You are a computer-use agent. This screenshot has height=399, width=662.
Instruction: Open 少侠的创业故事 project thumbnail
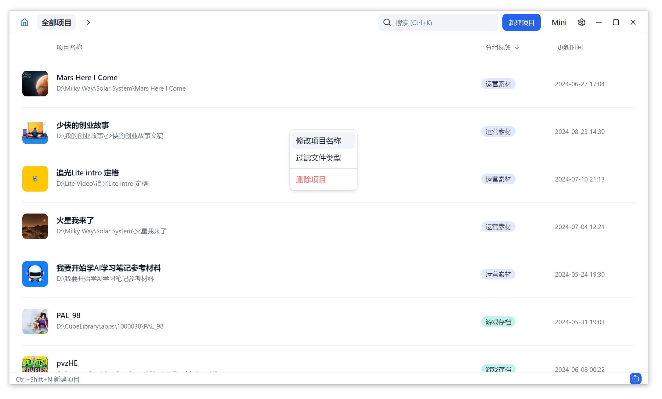(x=35, y=131)
